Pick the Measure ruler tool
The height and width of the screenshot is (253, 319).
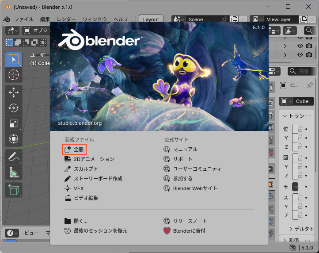(14, 172)
